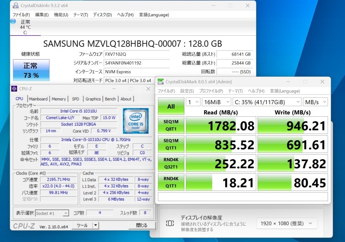Open the 1920 × 1080 display resolution dropdown

(286, 223)
